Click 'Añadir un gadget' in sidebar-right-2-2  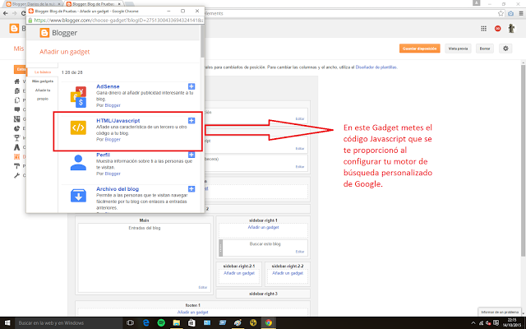pos(288,273)
